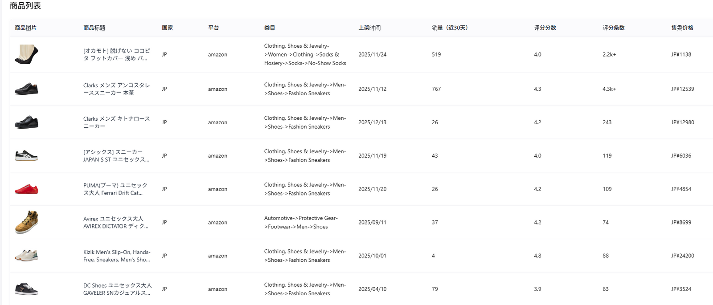Open the DC Shoes GAVELER product title

pyautogui.click(x=117, y=289)
